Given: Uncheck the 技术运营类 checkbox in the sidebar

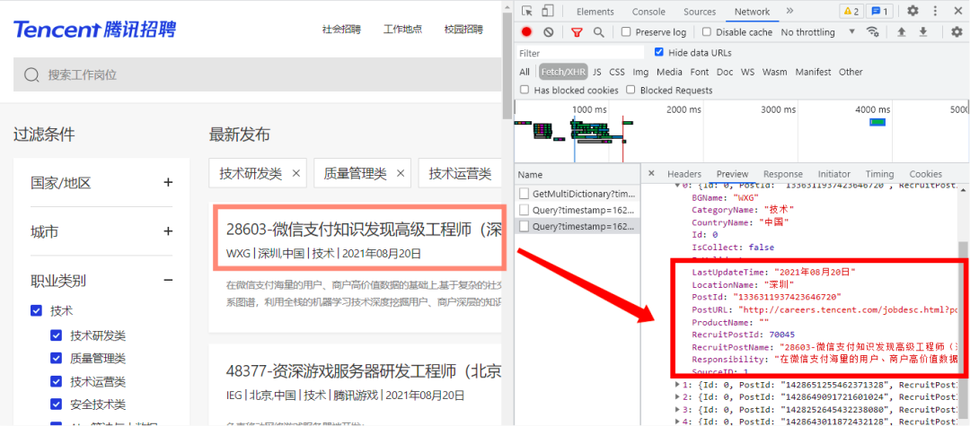Looking at the screenshot, I should click(57, 381).
